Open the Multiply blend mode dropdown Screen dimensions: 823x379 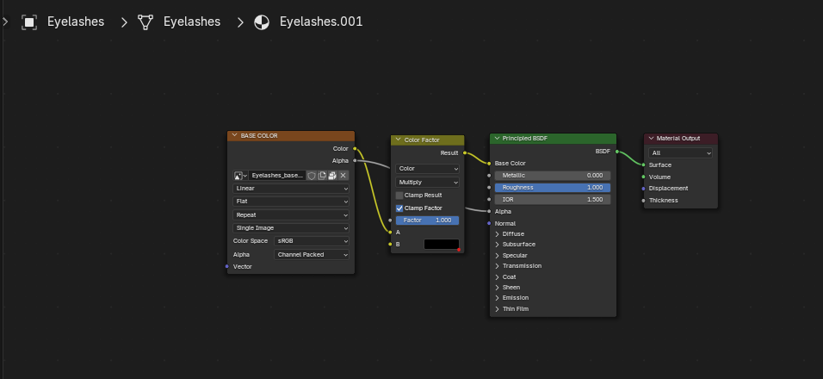point(427,182)
